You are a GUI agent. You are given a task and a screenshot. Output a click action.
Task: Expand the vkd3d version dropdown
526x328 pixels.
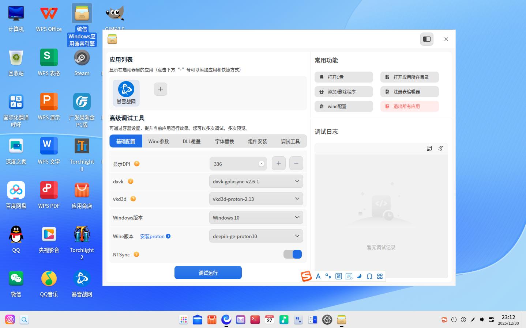tap(256, 199)
